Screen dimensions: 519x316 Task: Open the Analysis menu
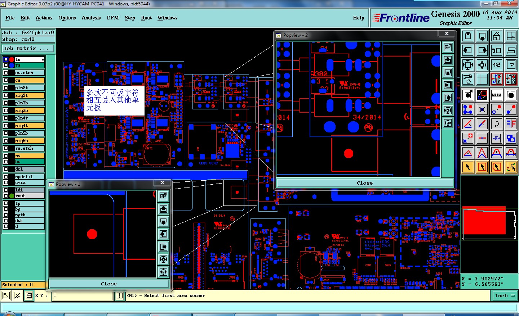coord(91,18)
